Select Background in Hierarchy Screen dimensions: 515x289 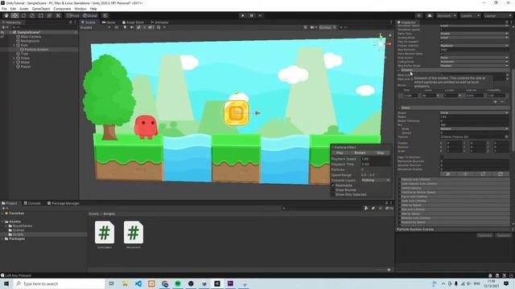30,41
